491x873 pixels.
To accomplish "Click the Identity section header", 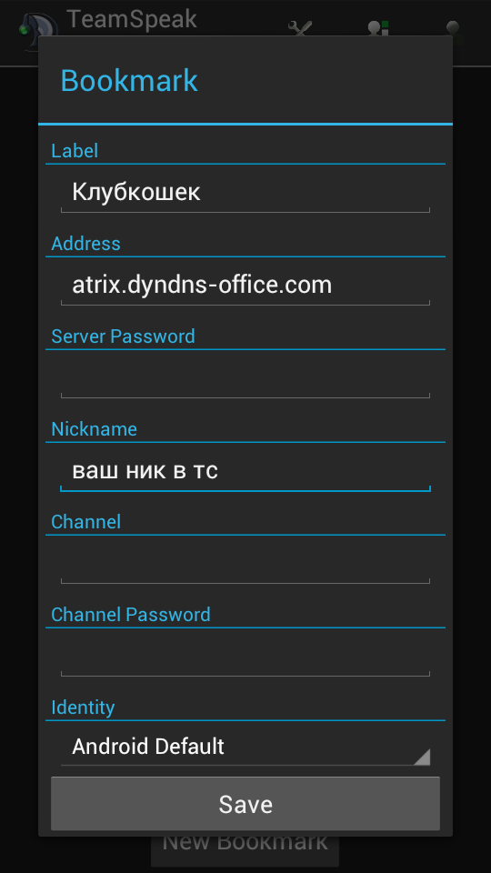I will coord(83,707).
